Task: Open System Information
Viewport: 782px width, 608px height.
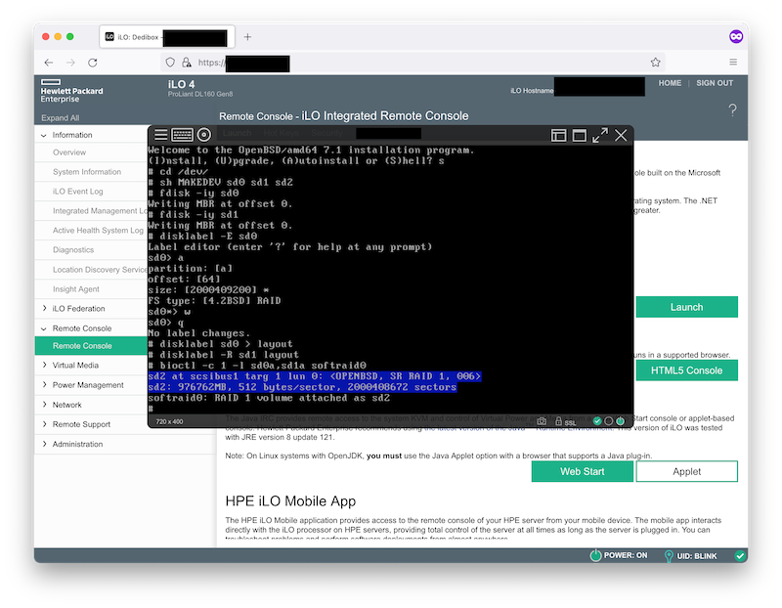Action: coord(87,172)
